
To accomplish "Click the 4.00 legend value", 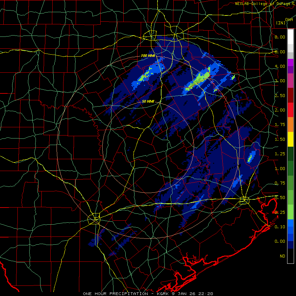I will click(x=280, y=66).
